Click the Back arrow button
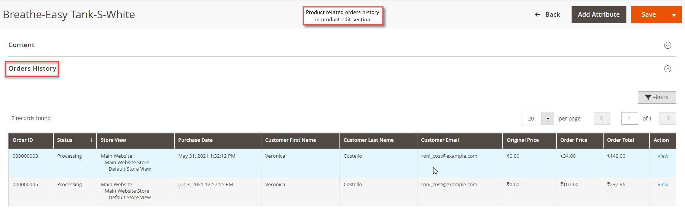Screen dimensions: 685x209 point(547,14)
